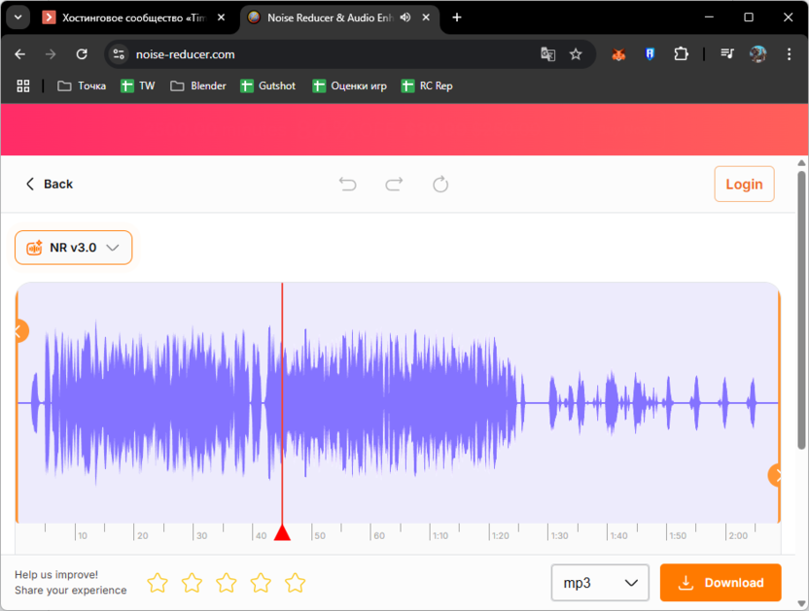
Task: Click the left waveform trim handle
Action: (x=19, y=331)
